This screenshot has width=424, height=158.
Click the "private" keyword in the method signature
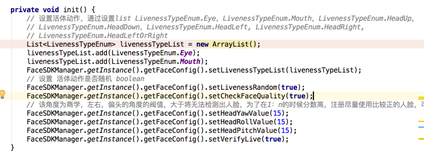[25, 10]
